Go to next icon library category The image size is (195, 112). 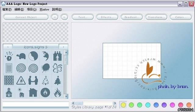coord(64,47)
